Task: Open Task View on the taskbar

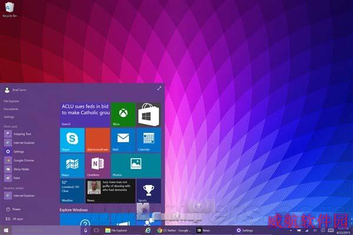Action: point(96,230)
